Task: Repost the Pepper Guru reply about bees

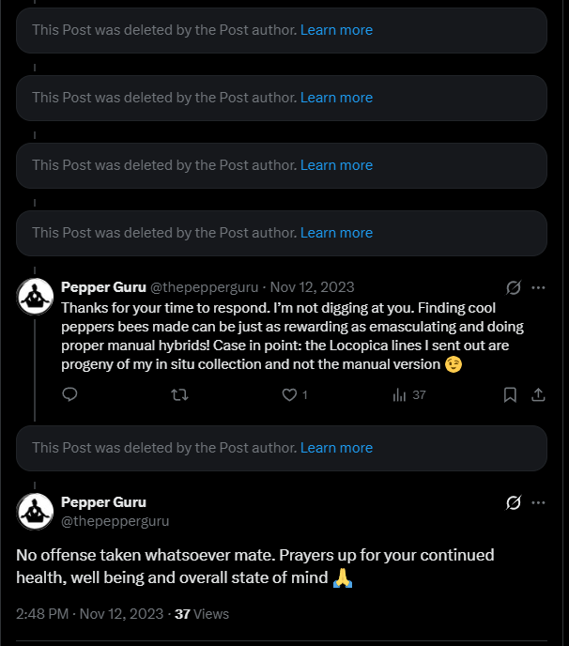Action: pos(178,395)
